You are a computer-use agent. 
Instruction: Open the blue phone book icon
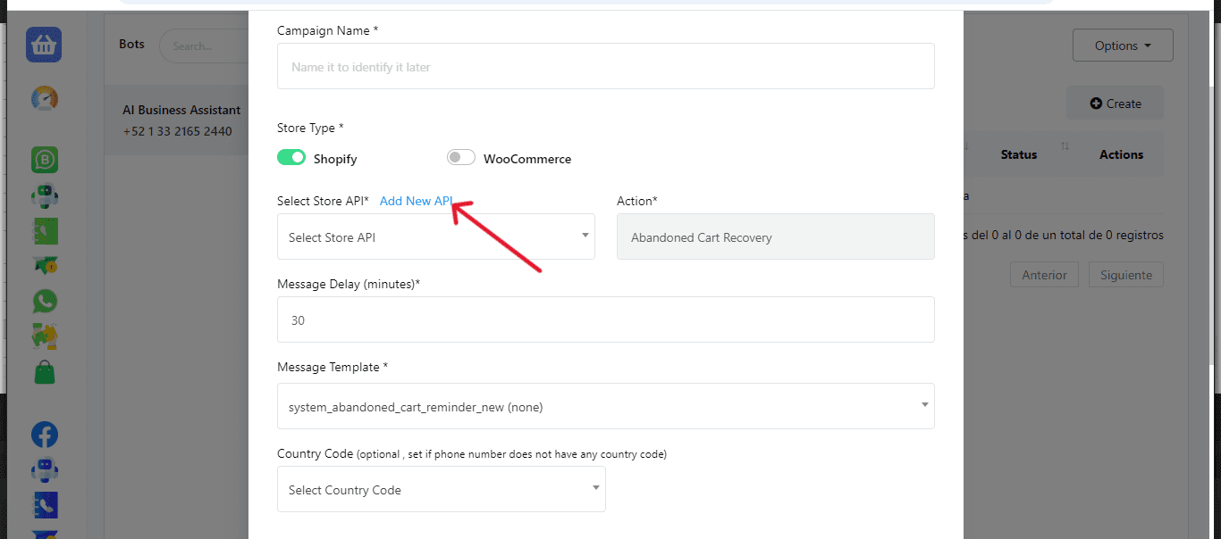pos(44,505)
